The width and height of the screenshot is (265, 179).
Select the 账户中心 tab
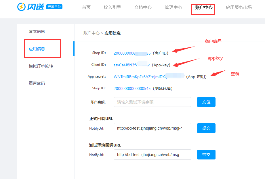[x=204, y=7]
